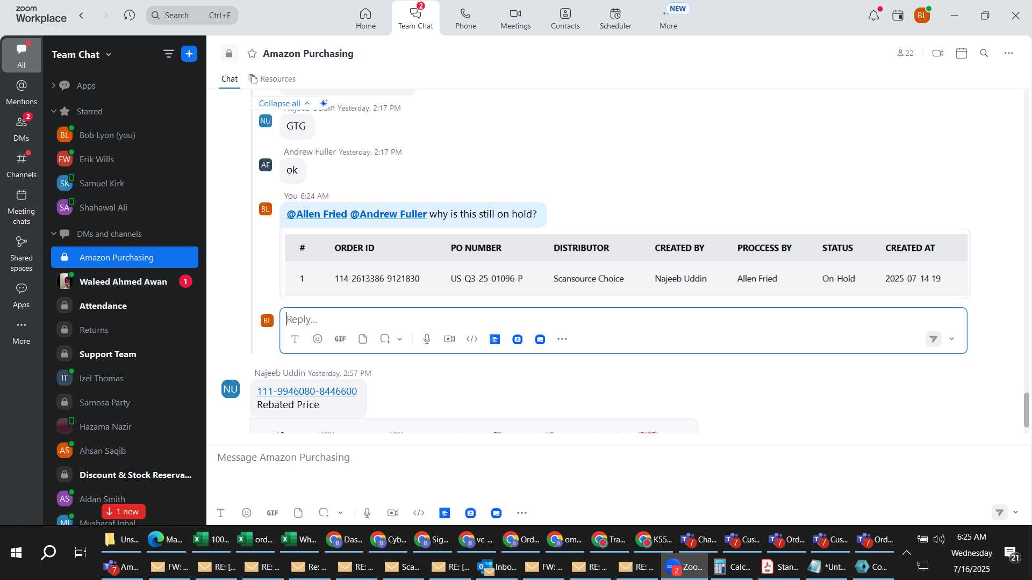Add a GIF in the reply box

point(340,339)
